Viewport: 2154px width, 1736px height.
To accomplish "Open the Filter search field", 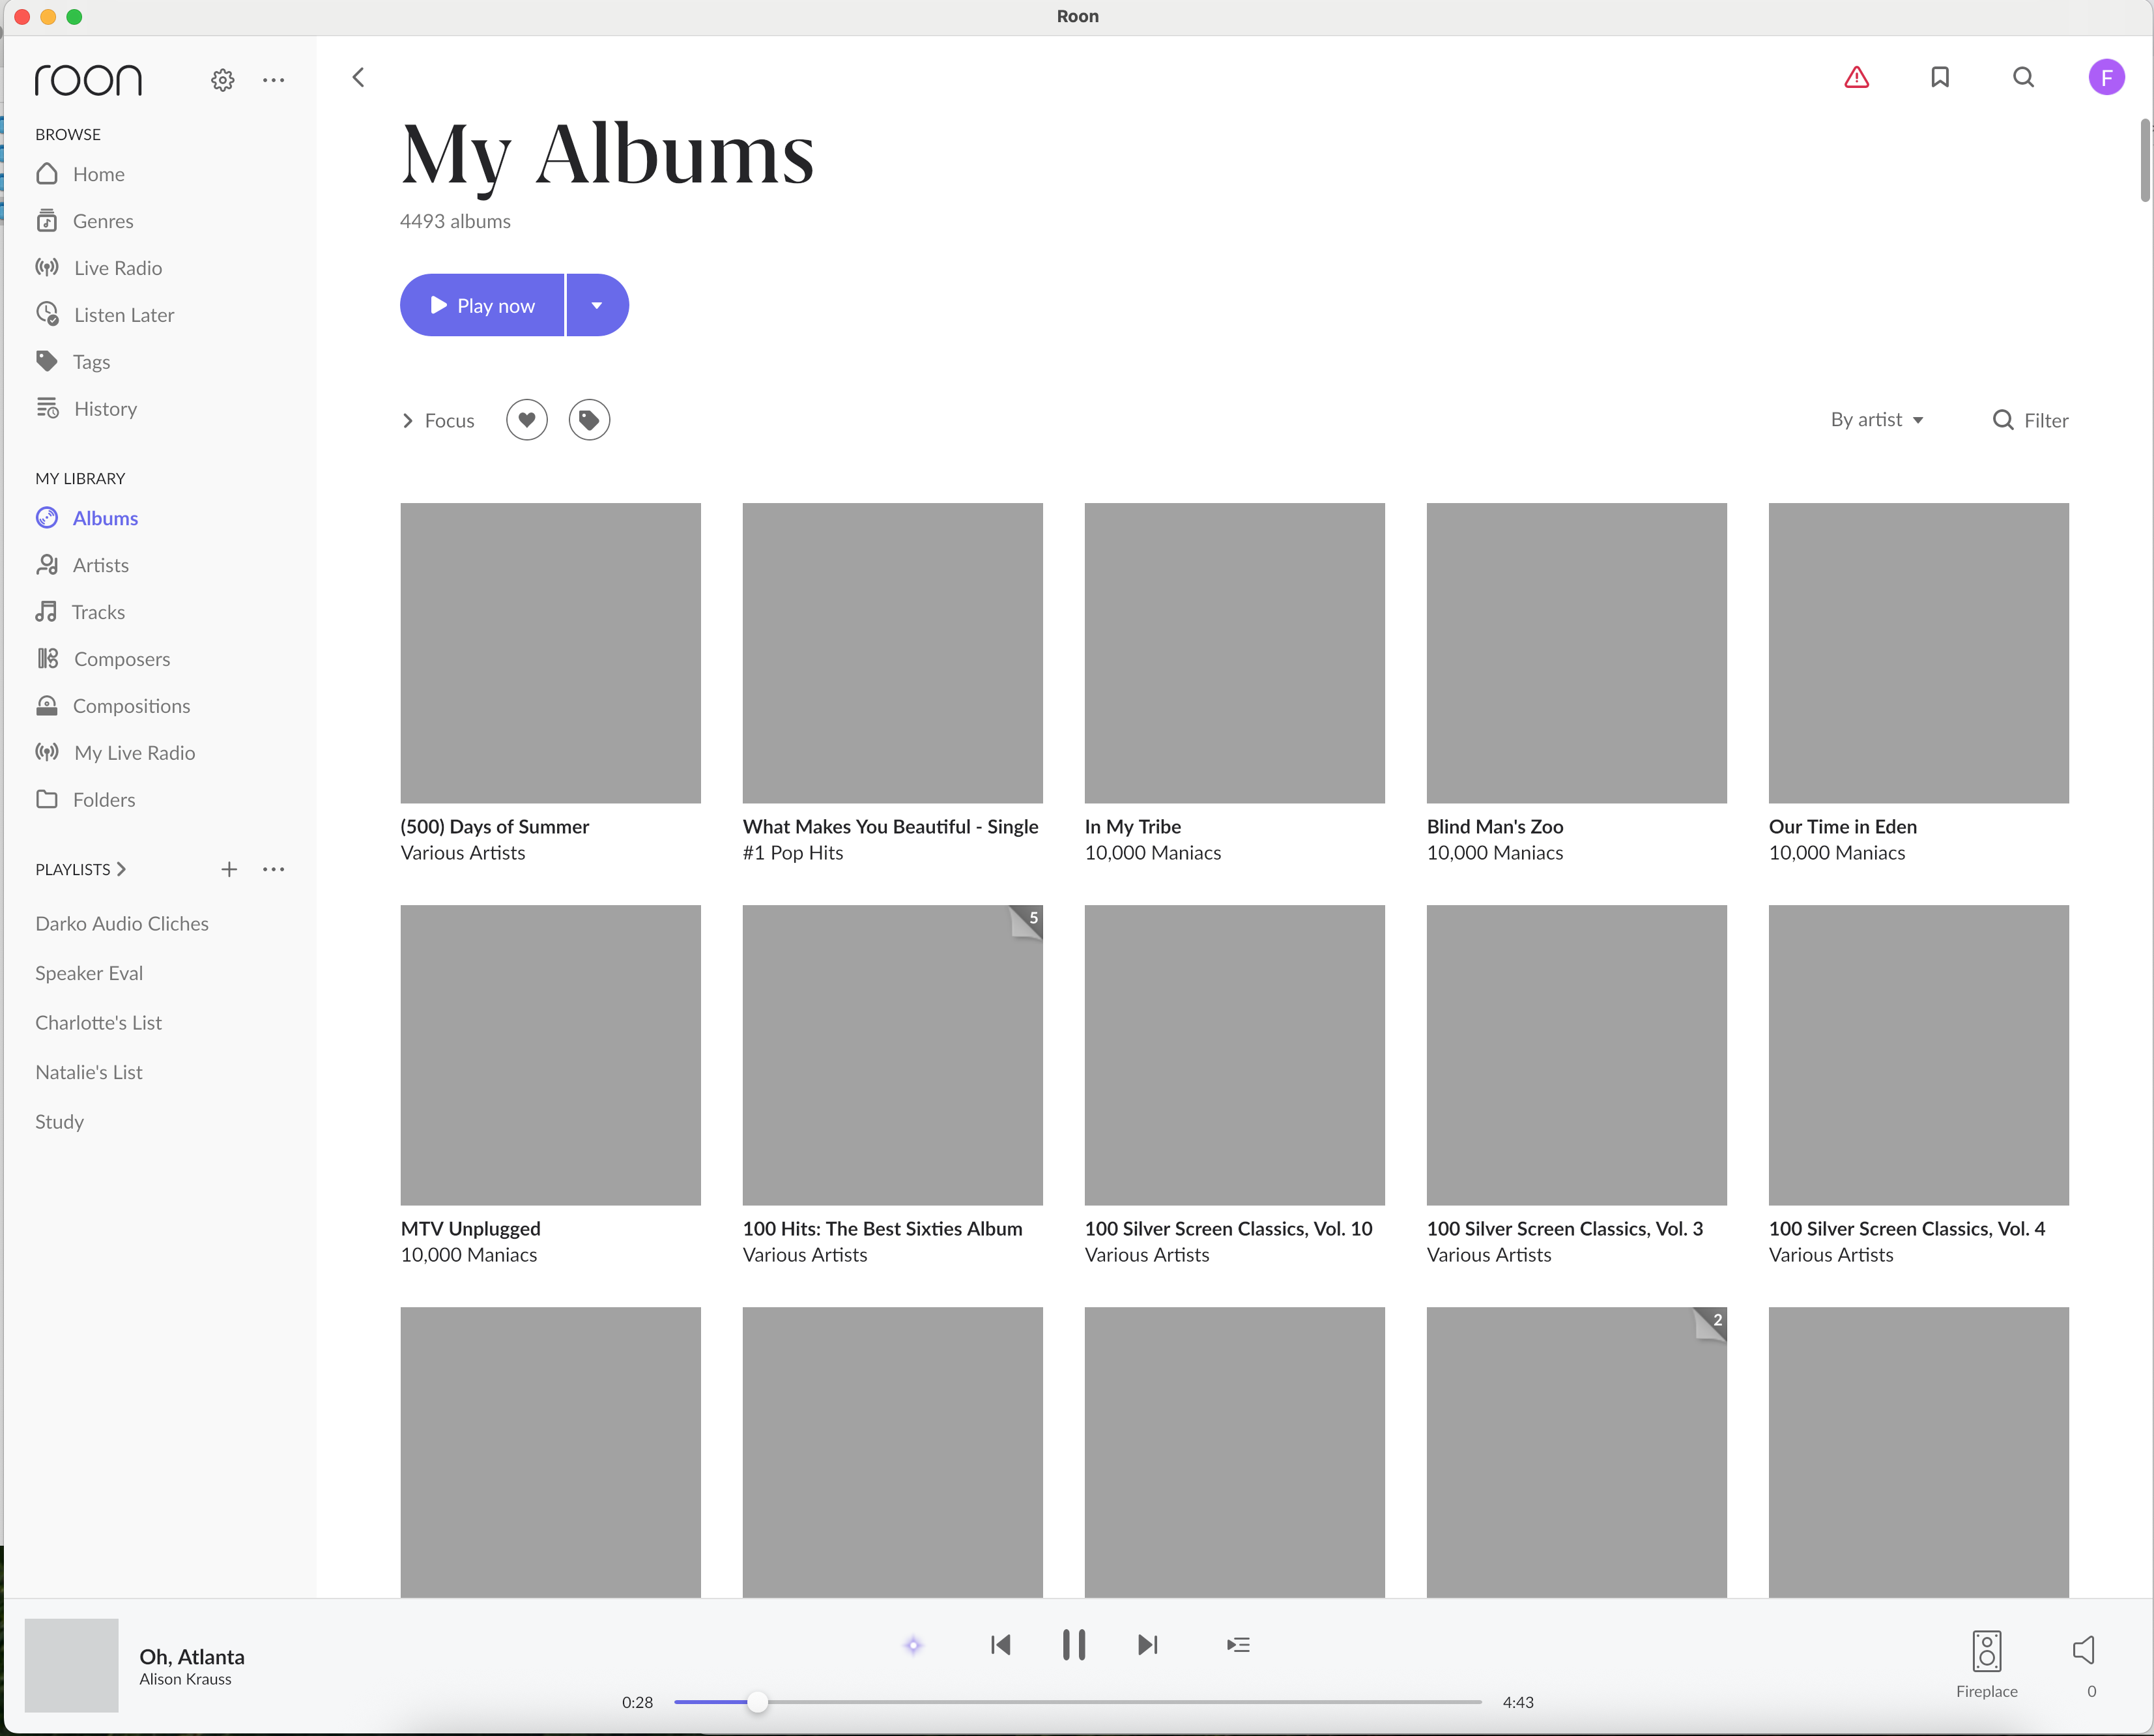I will click(2031, 420).
